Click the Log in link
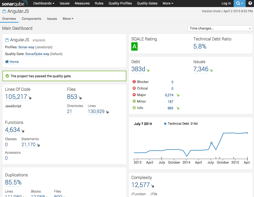 226,3
